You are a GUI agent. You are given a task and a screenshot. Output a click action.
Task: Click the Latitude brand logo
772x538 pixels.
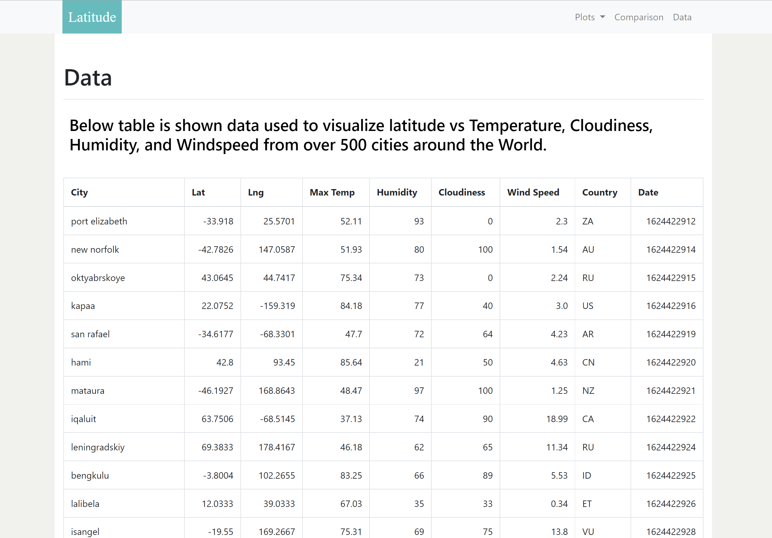tap(92, 17)
